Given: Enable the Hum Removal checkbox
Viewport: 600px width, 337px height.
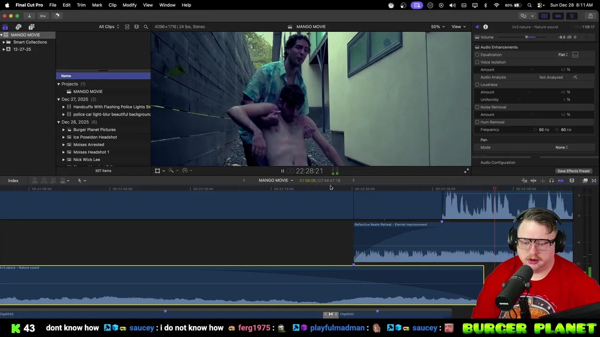Looking at the screenshot, I should pyautogui.click(x=477, y=122).
